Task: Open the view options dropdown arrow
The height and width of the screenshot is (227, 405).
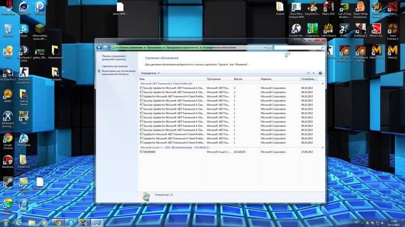Action: [x=314, y=73]
